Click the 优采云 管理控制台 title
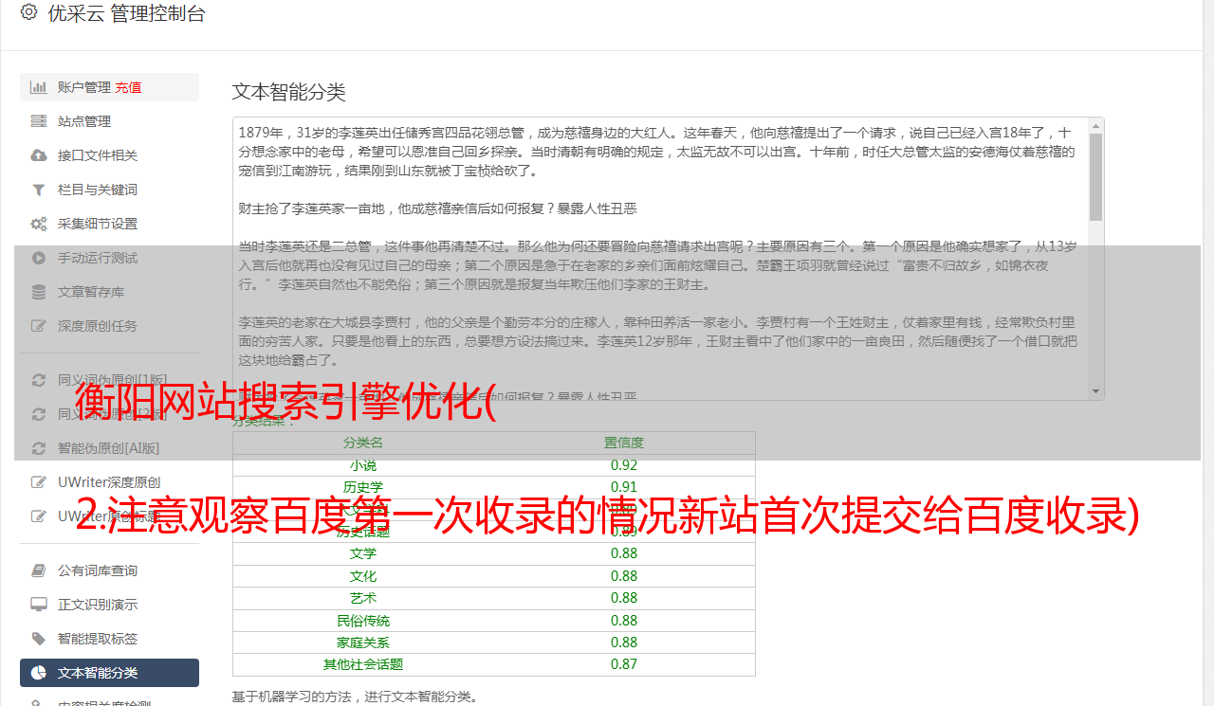1214x706 pixels. coord(126,13)
